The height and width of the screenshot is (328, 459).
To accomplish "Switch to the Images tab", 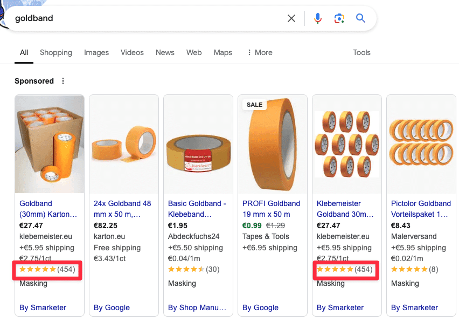I will pos(96,52).
